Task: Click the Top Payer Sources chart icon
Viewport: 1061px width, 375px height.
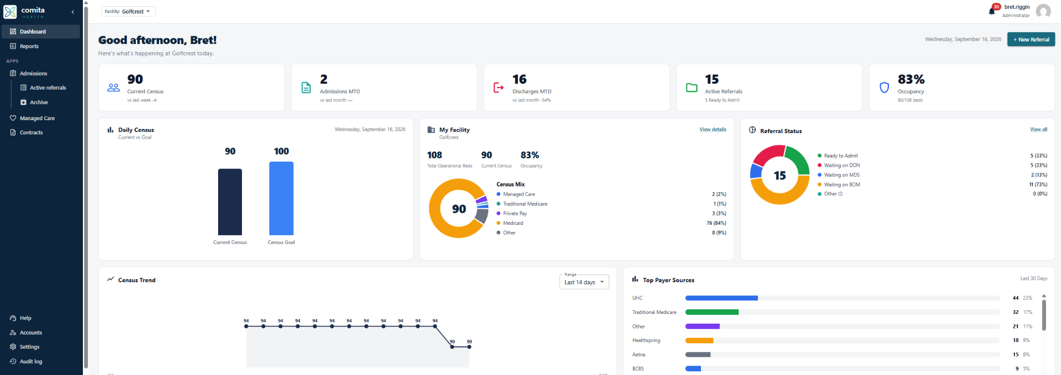Action: click(635, 279)
